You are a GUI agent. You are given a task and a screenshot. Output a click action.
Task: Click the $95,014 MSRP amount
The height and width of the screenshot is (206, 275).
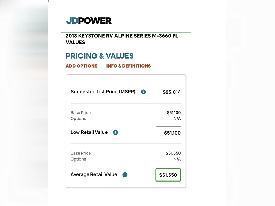172,92
